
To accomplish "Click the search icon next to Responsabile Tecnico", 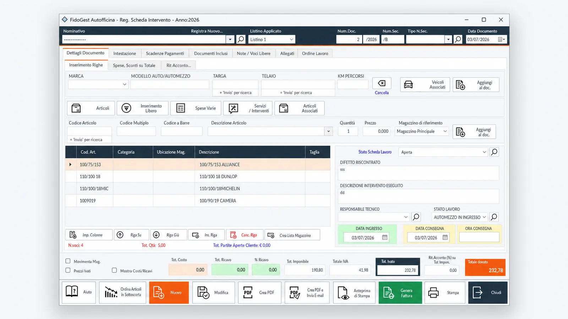I will 416,217.
